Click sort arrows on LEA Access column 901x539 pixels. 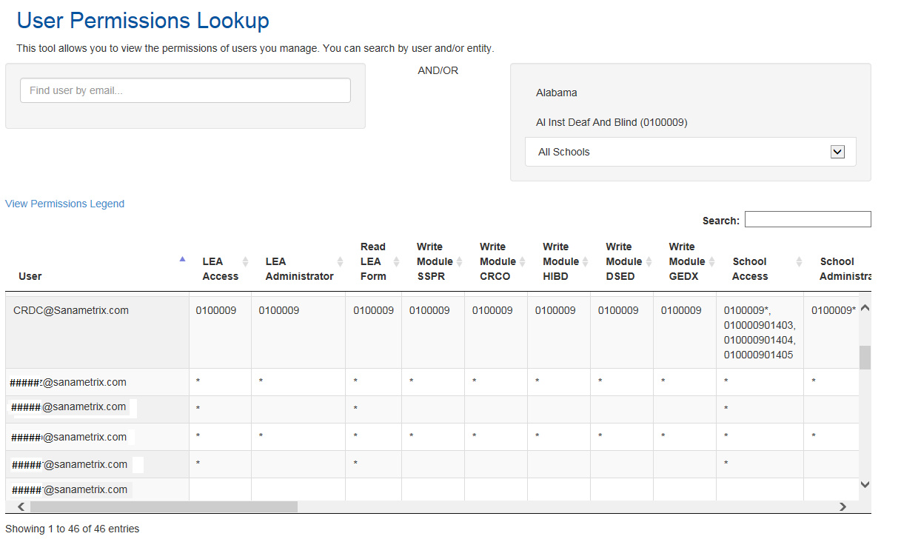(245, 261)
